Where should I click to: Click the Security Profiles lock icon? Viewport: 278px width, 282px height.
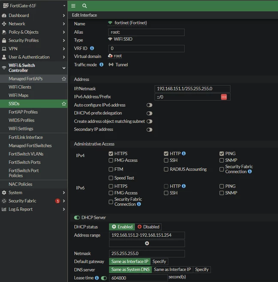(x=4, y=40)
